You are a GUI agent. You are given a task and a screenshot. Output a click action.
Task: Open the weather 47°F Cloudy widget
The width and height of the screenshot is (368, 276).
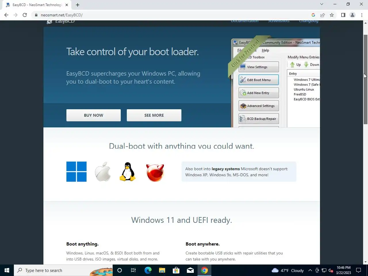click(x=287, y=270)
